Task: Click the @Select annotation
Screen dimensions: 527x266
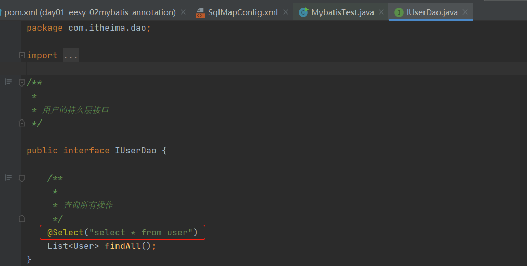Action: [65, 232]
